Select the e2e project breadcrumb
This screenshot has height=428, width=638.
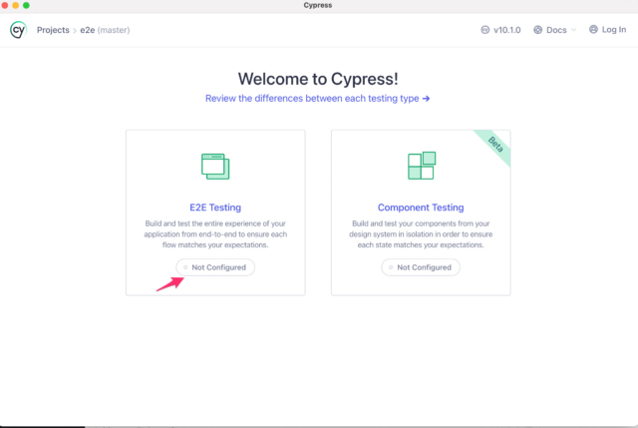coord(88,30)
